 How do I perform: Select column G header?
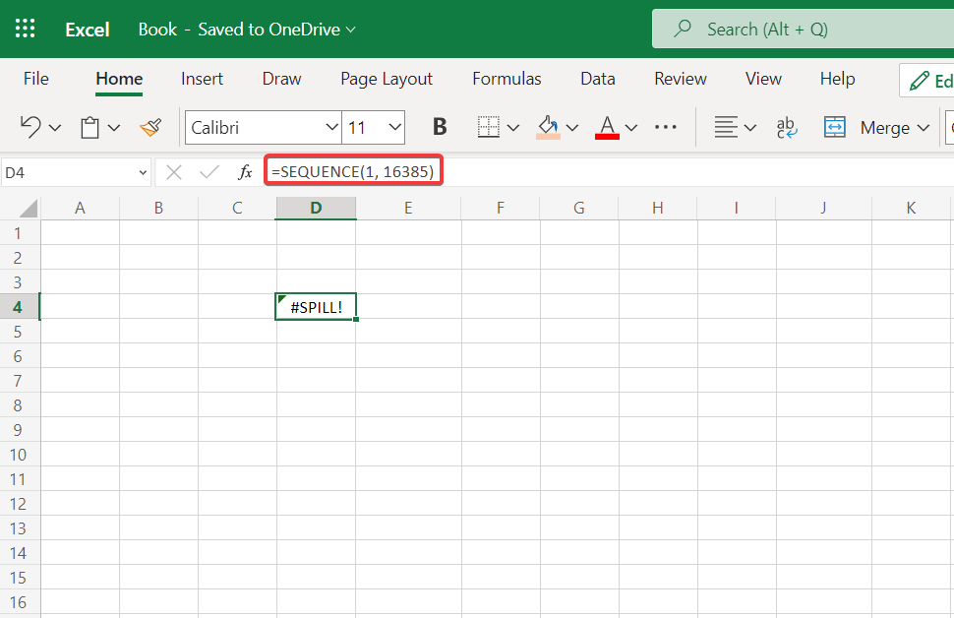[579, 209]
